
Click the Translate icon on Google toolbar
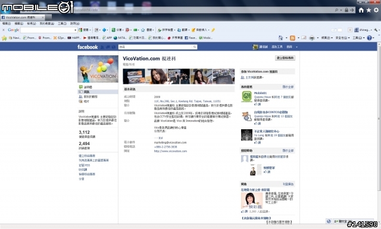179,30
